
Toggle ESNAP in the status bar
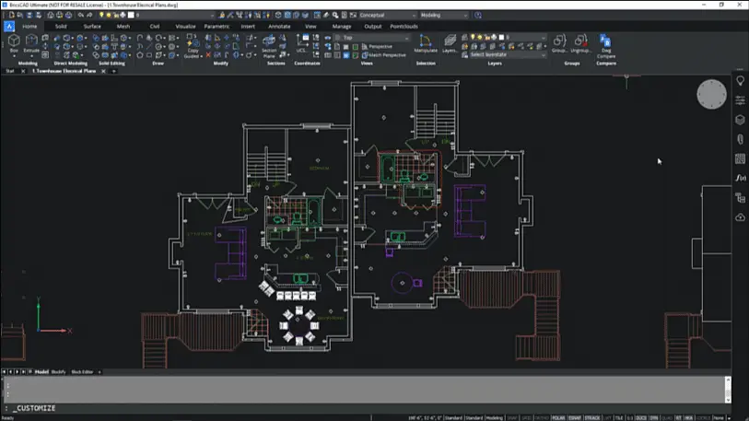(575, 418)
